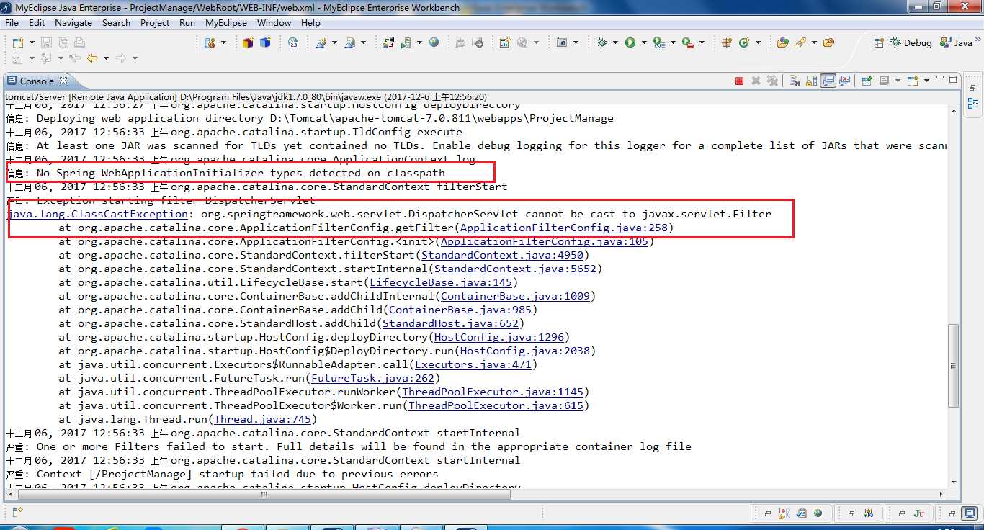Click the Print toolbar icon
This screenshot has height=530, width=984.
79,43
